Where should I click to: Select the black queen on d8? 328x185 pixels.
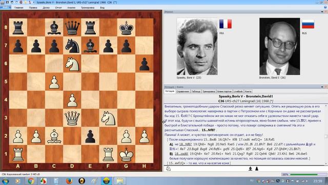click(72, 27)
